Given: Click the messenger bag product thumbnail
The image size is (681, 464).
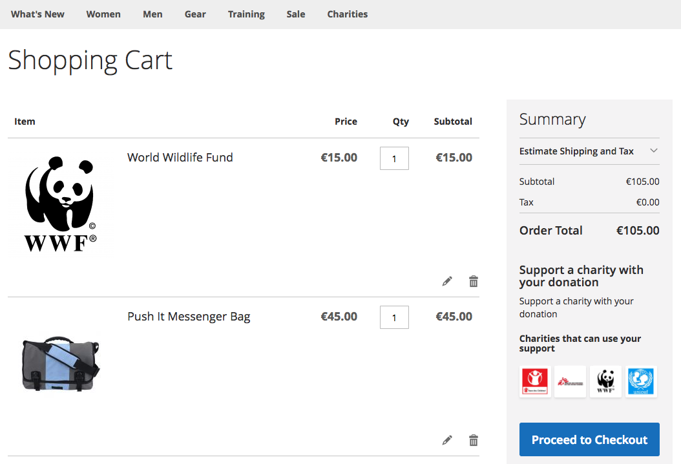Looking at the screenshot, I should pos(60,363).
